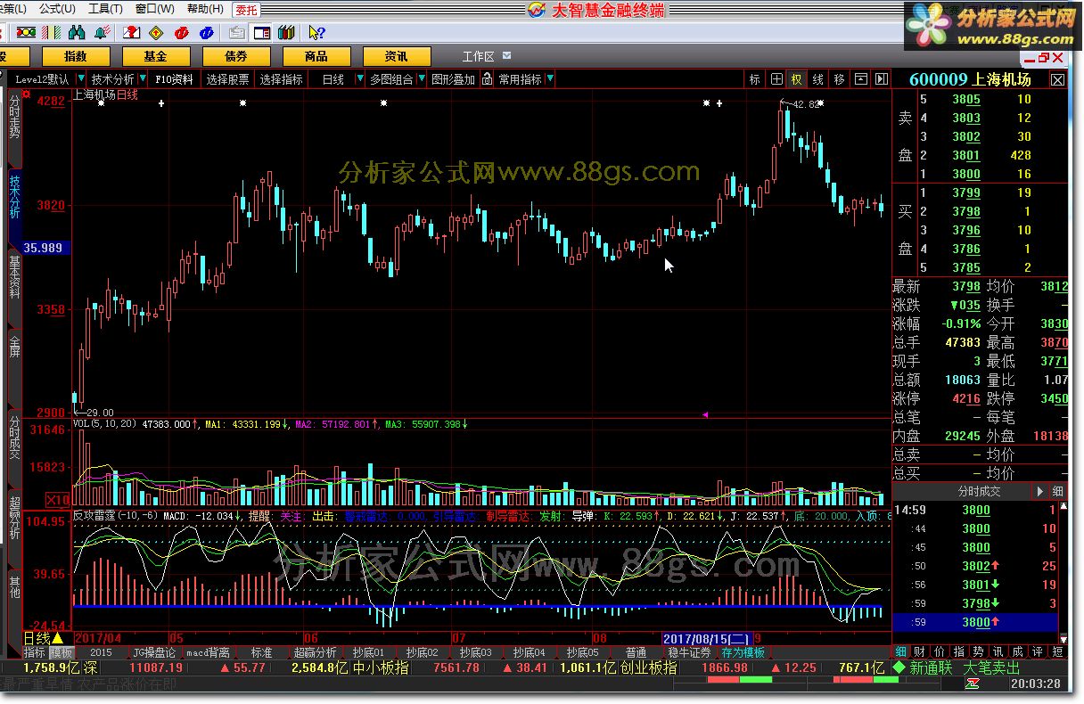Click the 线 drawing line button
Image resolution: width=1084 pixels, height=704 pixels.
click(817, 79)
